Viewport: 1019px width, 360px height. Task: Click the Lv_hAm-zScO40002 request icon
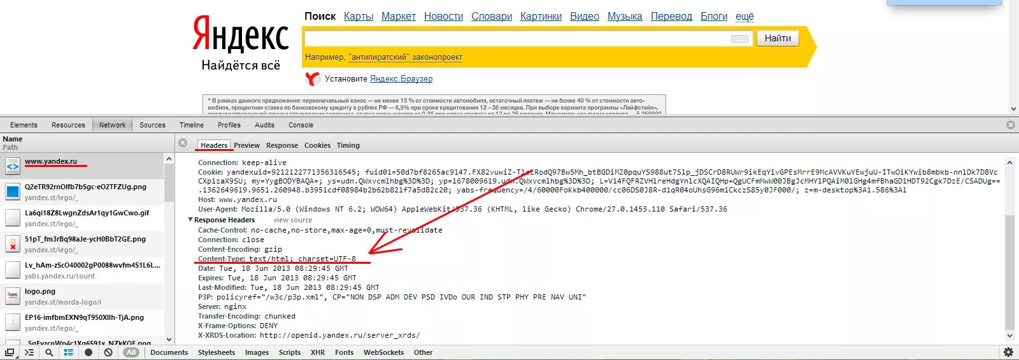[13, 270]
